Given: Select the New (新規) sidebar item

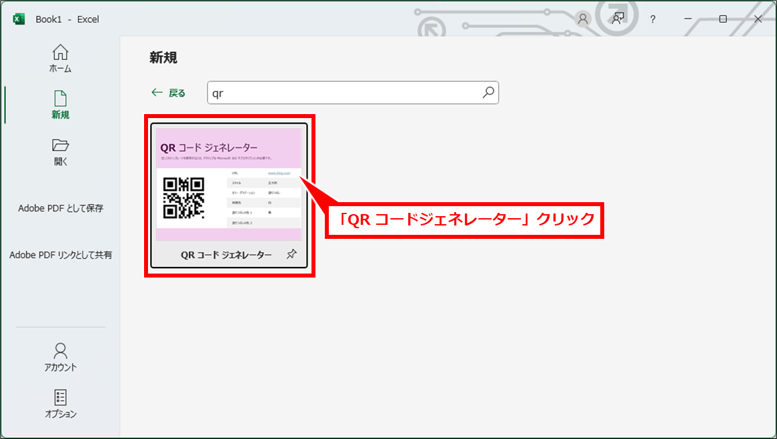Looking at the screenshot, I should coord(61,105).
